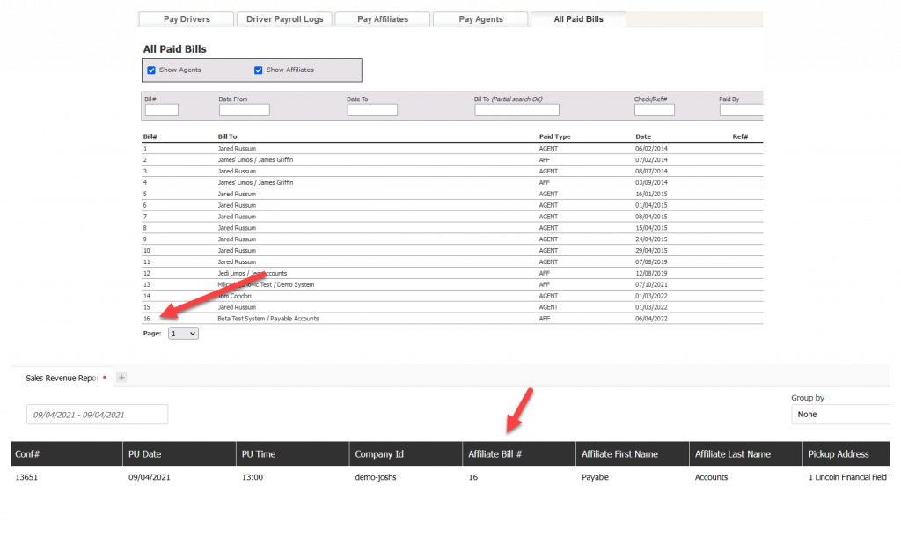
Task: Open the report date range field
Action: 97,415
